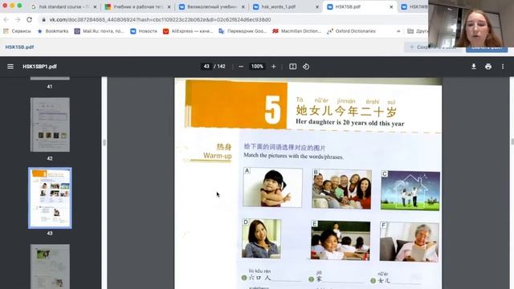This screenshot has height=289, width=514.
Task: Open Macmillan Dictionary bookmark
Action: [x=297, y=31]
